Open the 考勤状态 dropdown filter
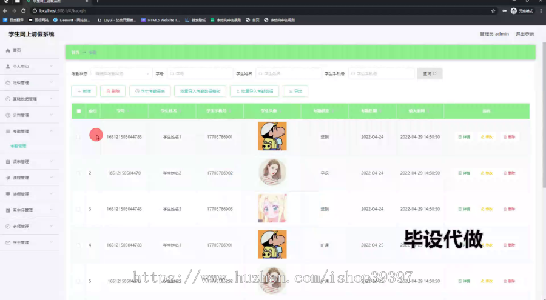 pyautogui.click(x=121, y=73)
